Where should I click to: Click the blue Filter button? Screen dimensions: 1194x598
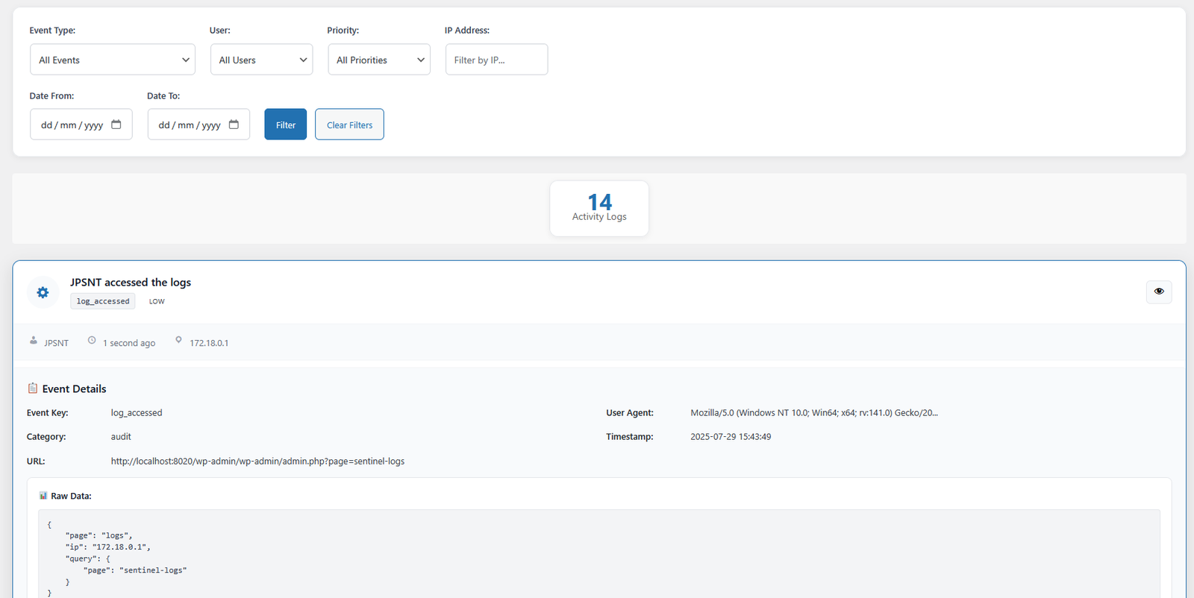pos(286,125)
